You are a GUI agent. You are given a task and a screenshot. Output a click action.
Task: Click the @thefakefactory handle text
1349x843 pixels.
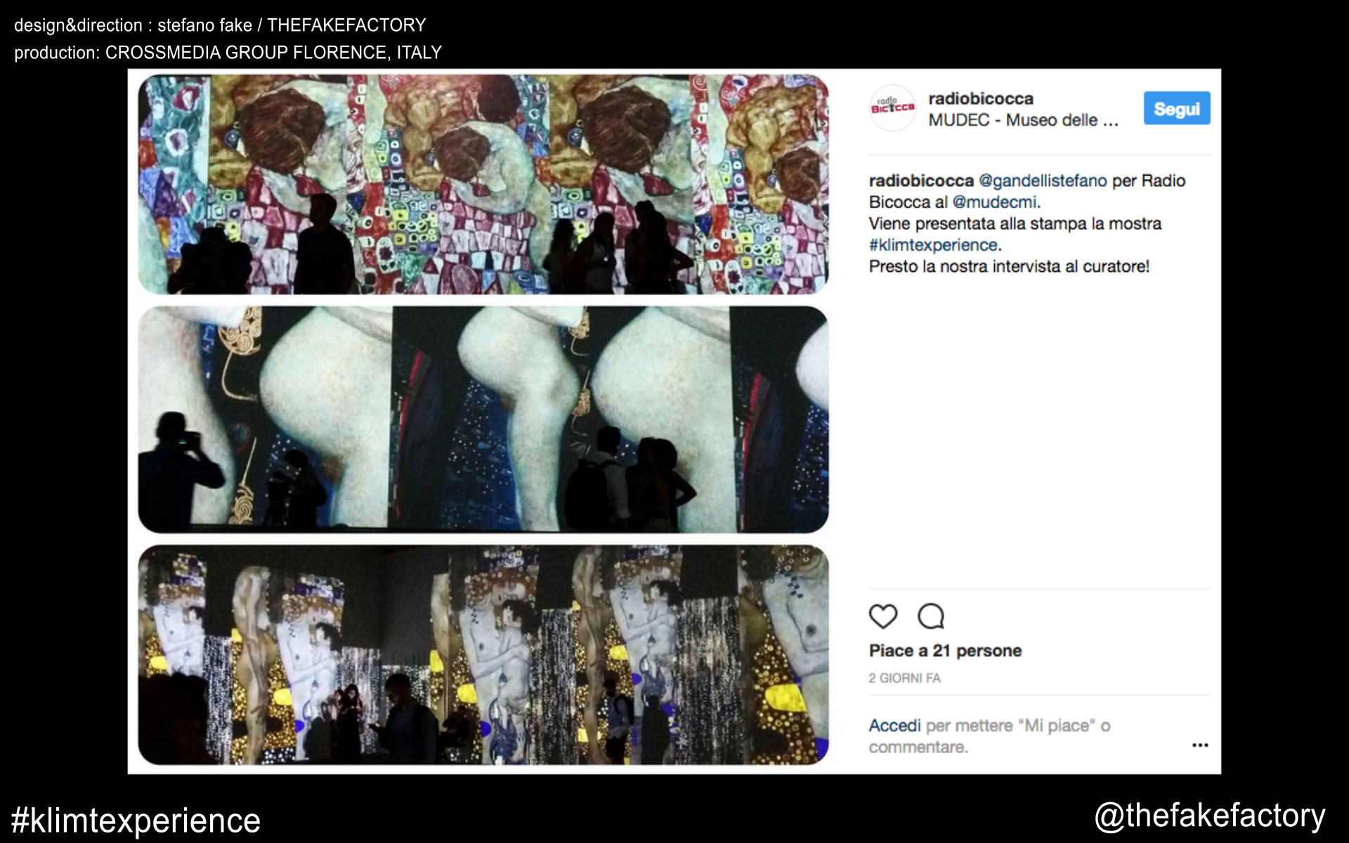click(x=1209, y=816)
